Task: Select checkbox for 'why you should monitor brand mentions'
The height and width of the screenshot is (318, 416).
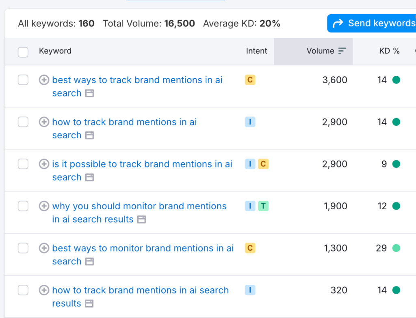Action: tap(23, 206)
